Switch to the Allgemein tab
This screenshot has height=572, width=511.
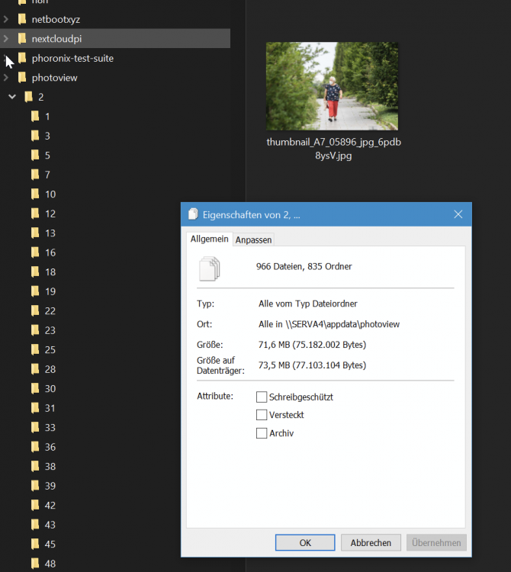[210, 239]
